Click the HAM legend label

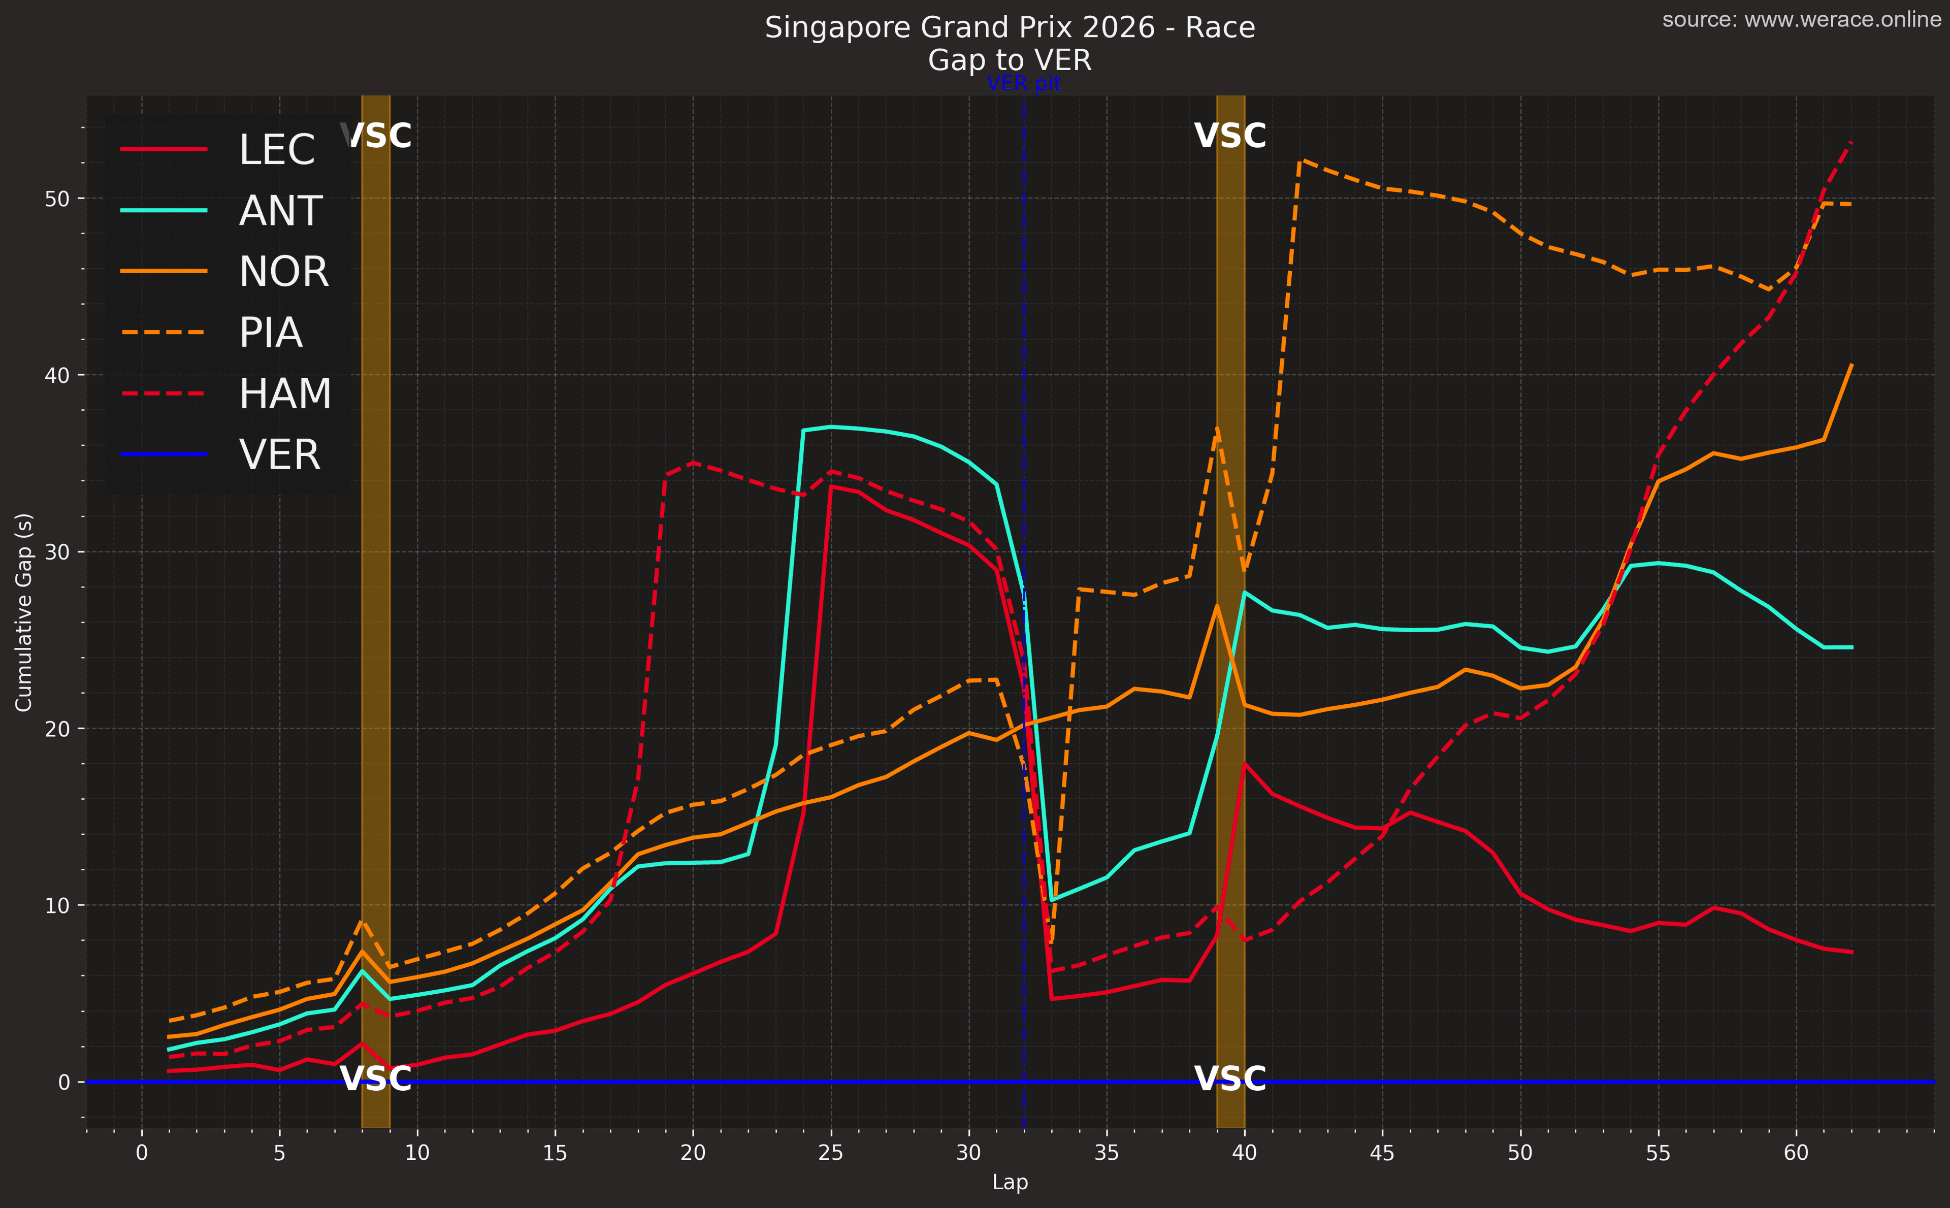pos(285,394)
